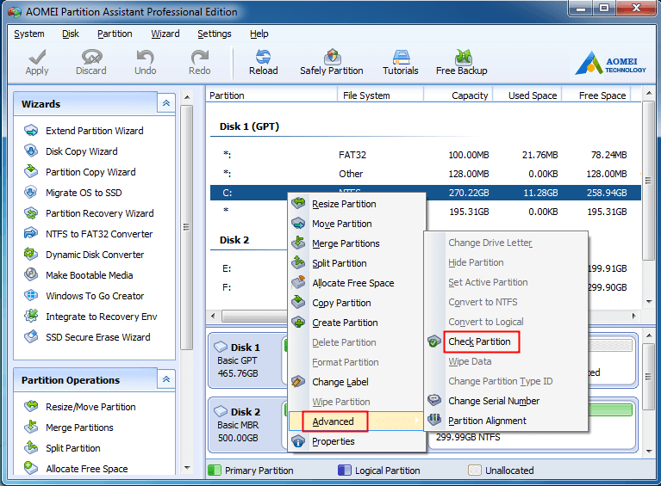Viewport: 661px width, 486px height.
Task: Sort by the Used Space column header
Action: click(x=527, y=95)
